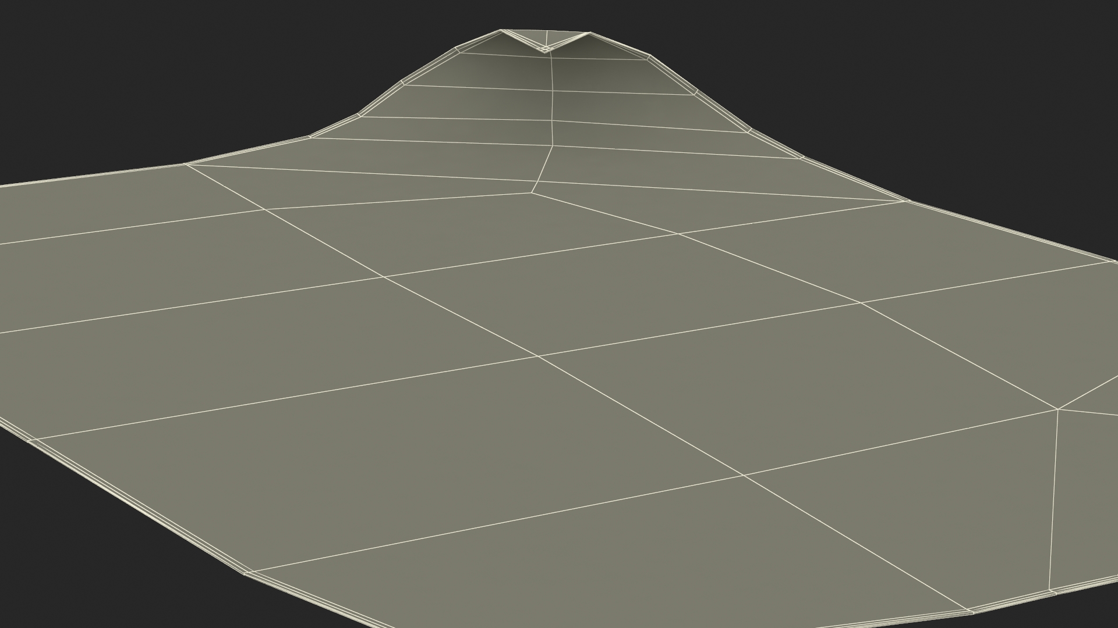Select the left top corner vertex of the peak notch
This screenshot has height=628, width=1118.
point(501,30)
